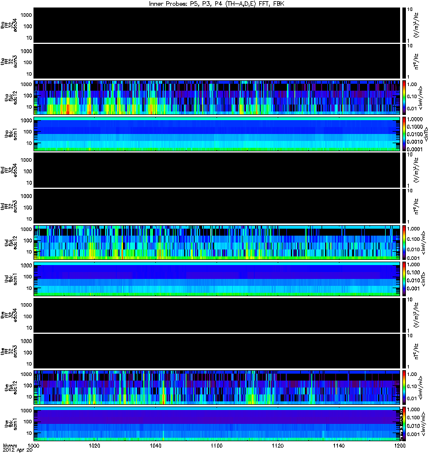Click the "2012 Apr 20" date label
The image size is (433, 462).
(17, 450)
